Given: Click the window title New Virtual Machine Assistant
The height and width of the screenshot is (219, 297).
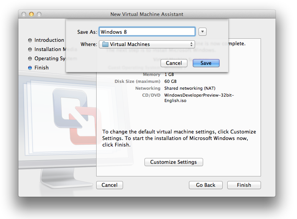Looking at the screenshot, I should pos(147,14).
